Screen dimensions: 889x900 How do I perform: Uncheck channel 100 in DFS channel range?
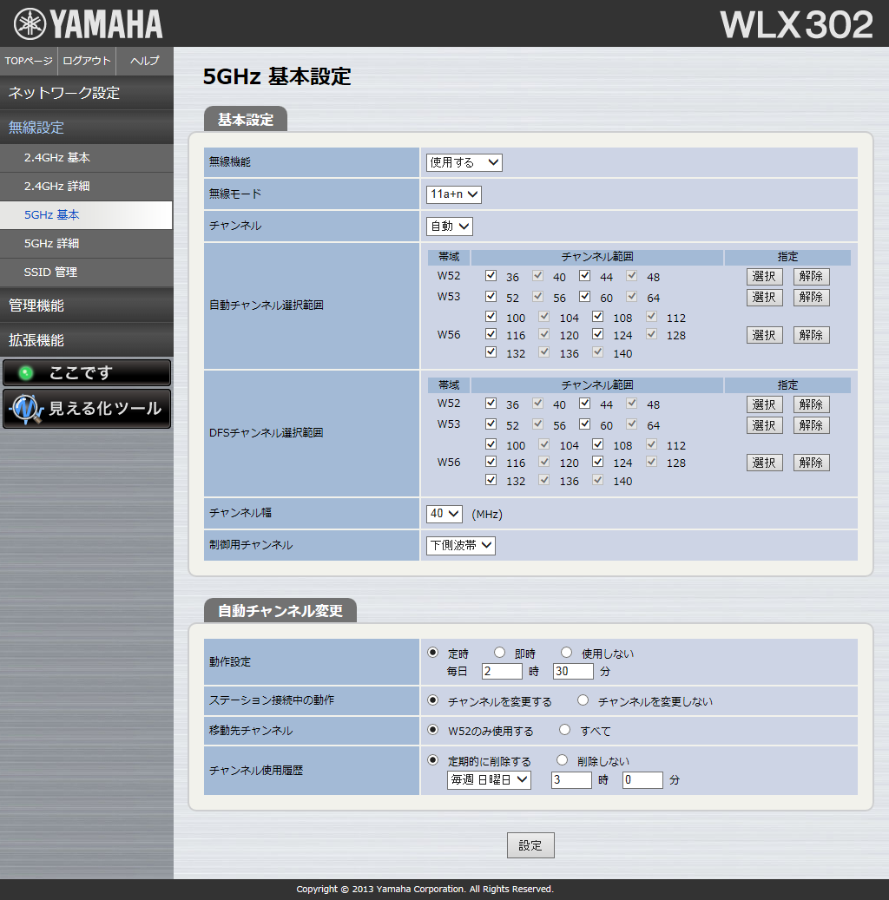[x=491, y=445]
